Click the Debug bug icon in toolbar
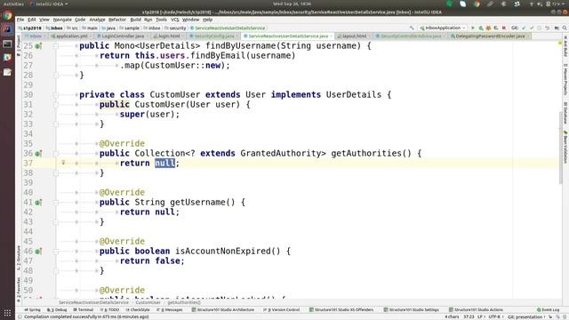The image size is (569, 320). coord(481,28)
